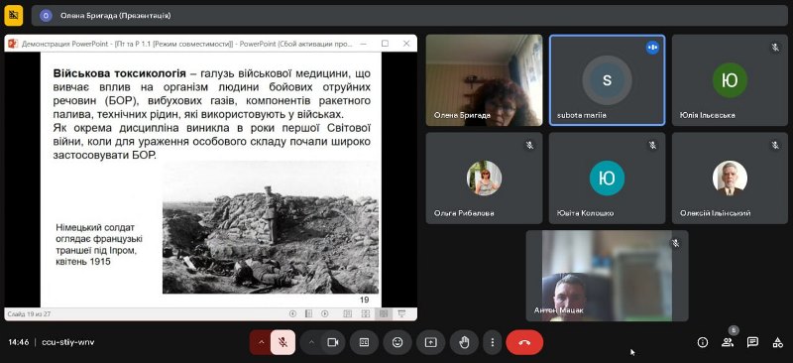Viewport: 793px width, 363px height.
Task: Open video settings arrow beside camera
Action: coord(311,343)
